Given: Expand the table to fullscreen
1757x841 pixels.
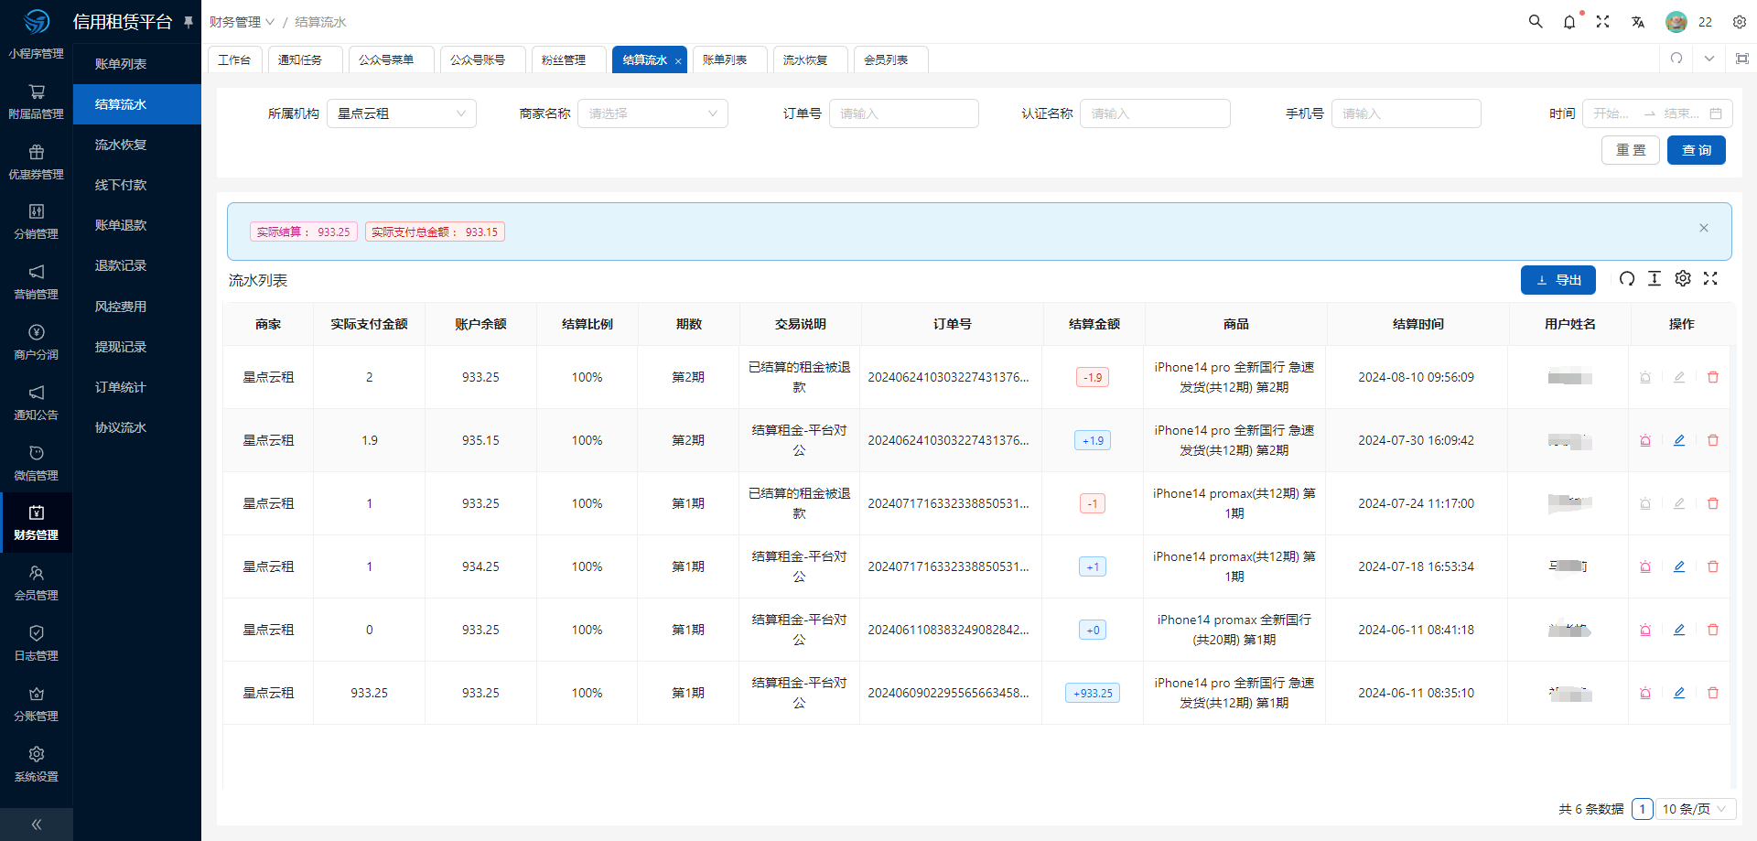Looking at the screenshot, I should coord(1711,279).
